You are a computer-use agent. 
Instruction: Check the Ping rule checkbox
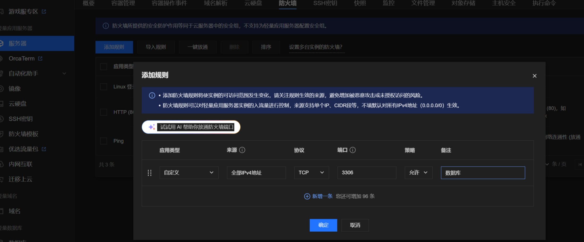[103, 141]
